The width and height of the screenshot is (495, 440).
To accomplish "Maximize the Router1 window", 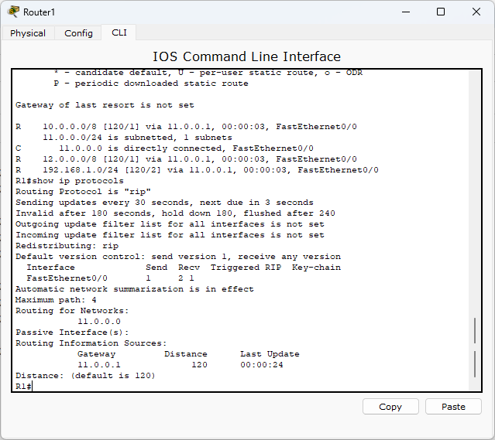I will pyautogui.click(x=441, y=12).
